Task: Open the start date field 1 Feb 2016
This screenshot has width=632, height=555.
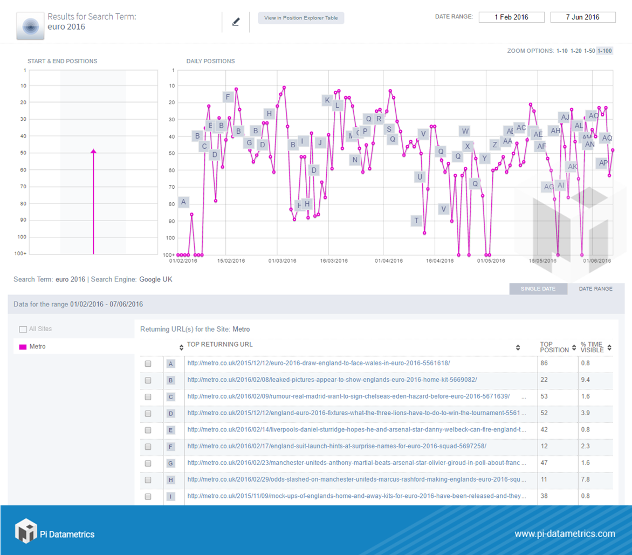Action: point(512,17)
